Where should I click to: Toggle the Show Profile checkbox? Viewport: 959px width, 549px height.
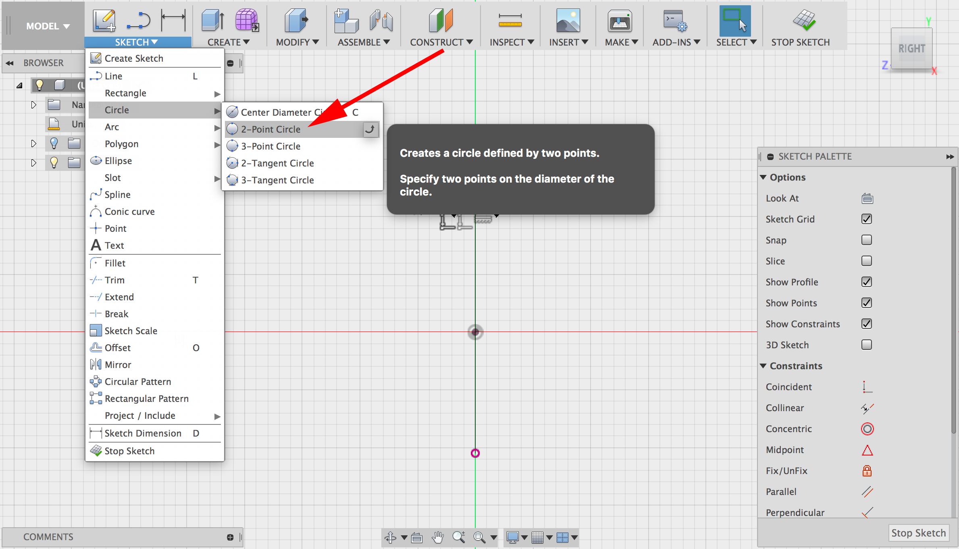[867, 282]
